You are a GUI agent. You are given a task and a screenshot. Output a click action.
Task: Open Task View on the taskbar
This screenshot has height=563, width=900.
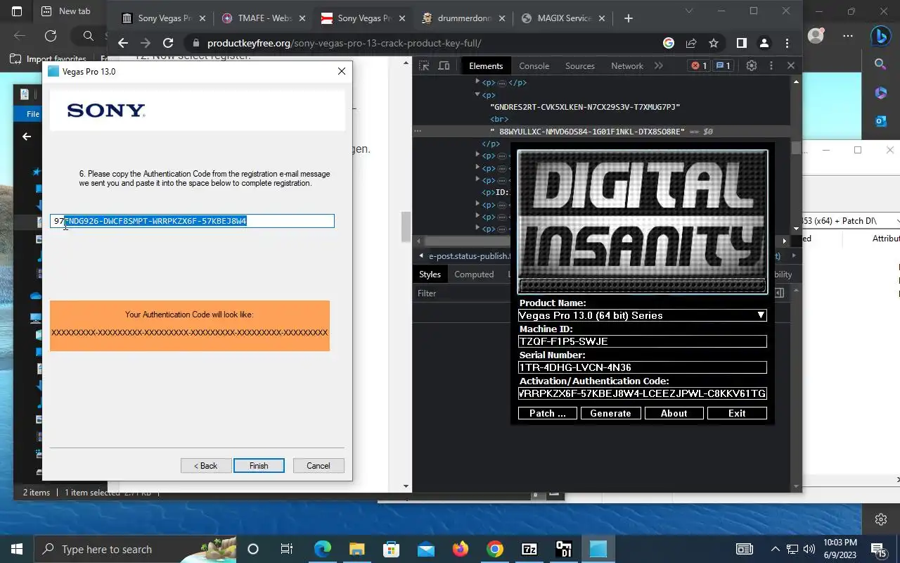point(287,549)
